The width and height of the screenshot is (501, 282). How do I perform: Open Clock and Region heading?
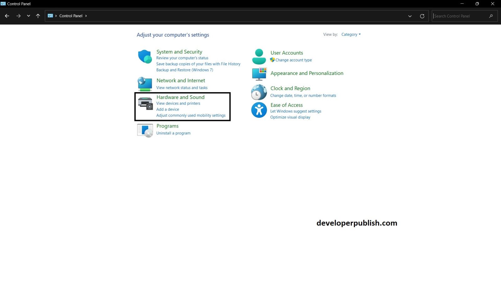(290, 88)
